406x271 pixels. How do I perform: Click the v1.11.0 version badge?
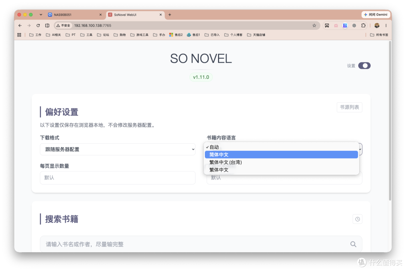pos(201,77)
